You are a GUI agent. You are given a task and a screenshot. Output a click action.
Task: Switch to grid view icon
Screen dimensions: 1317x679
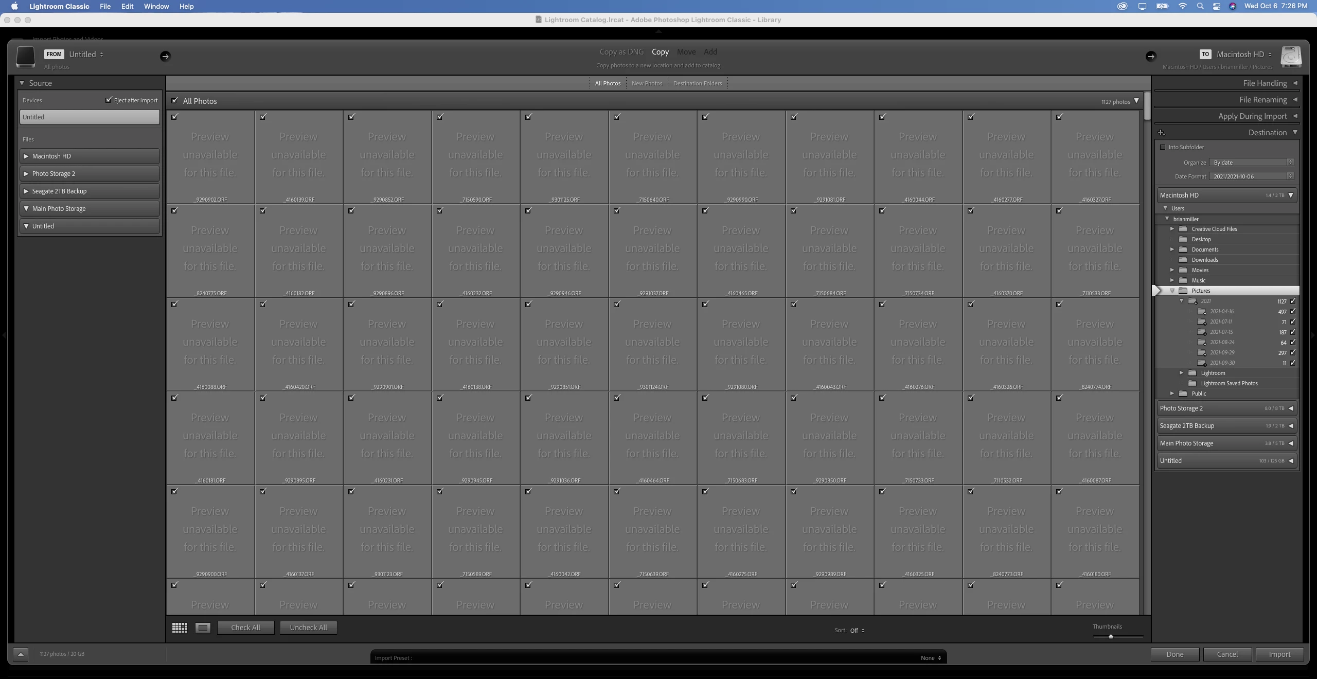point(180,628)
